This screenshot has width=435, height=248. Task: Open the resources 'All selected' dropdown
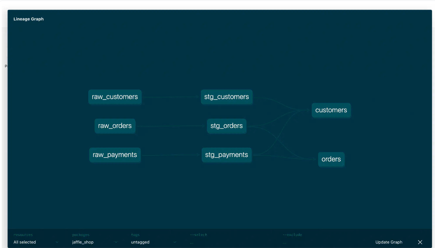point(25,242)
